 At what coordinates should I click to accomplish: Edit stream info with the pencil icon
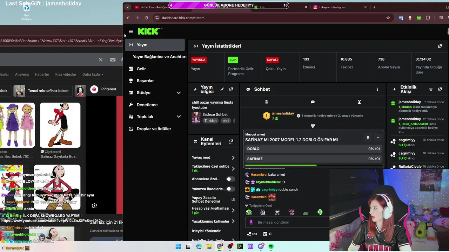[x=222, y=89]
